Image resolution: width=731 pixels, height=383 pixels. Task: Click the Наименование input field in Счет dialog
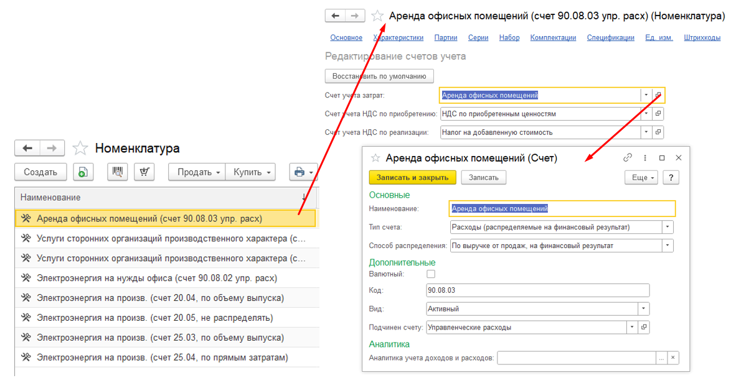pyautogui.click(x=562, y=209)
